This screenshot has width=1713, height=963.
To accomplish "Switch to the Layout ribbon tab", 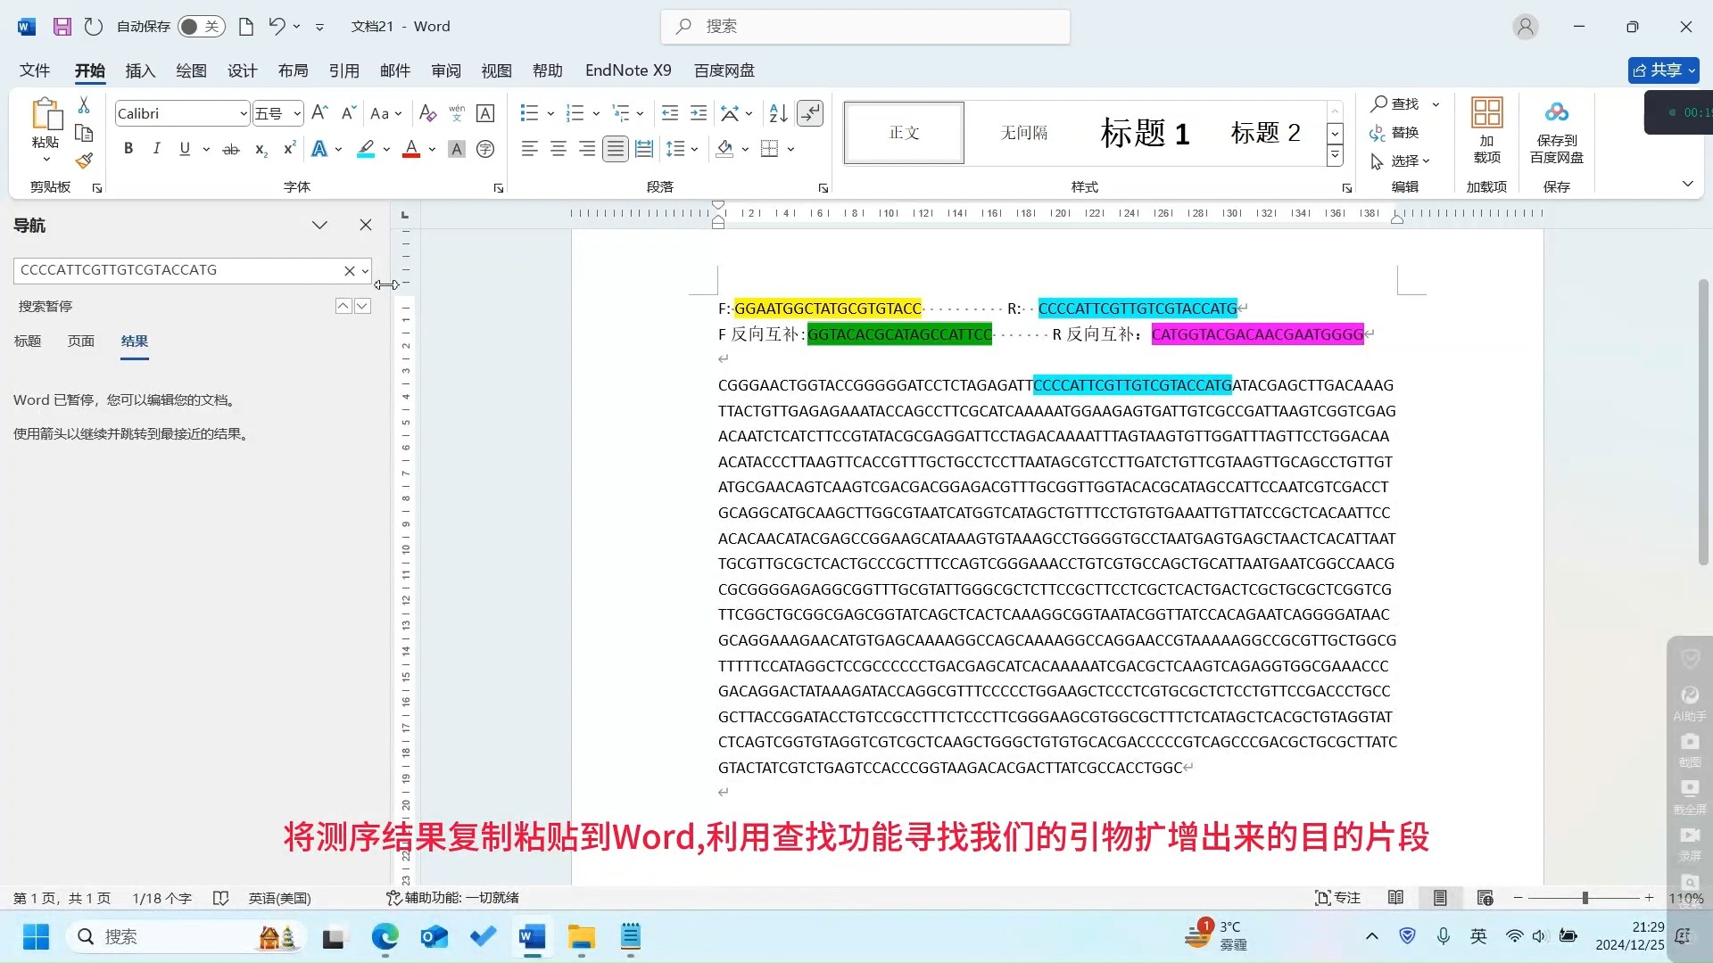I will pyautogui.click(x=293, y=70).
